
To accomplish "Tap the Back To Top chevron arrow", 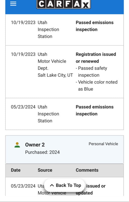I will [x=52, y=185].
